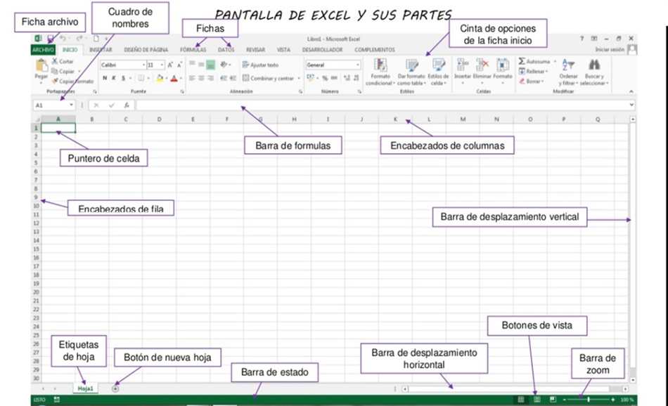Image resolution: width=668 pixels, height=406 pixels.
Task: Click the increase decimal icon
Action: (347, 78)
